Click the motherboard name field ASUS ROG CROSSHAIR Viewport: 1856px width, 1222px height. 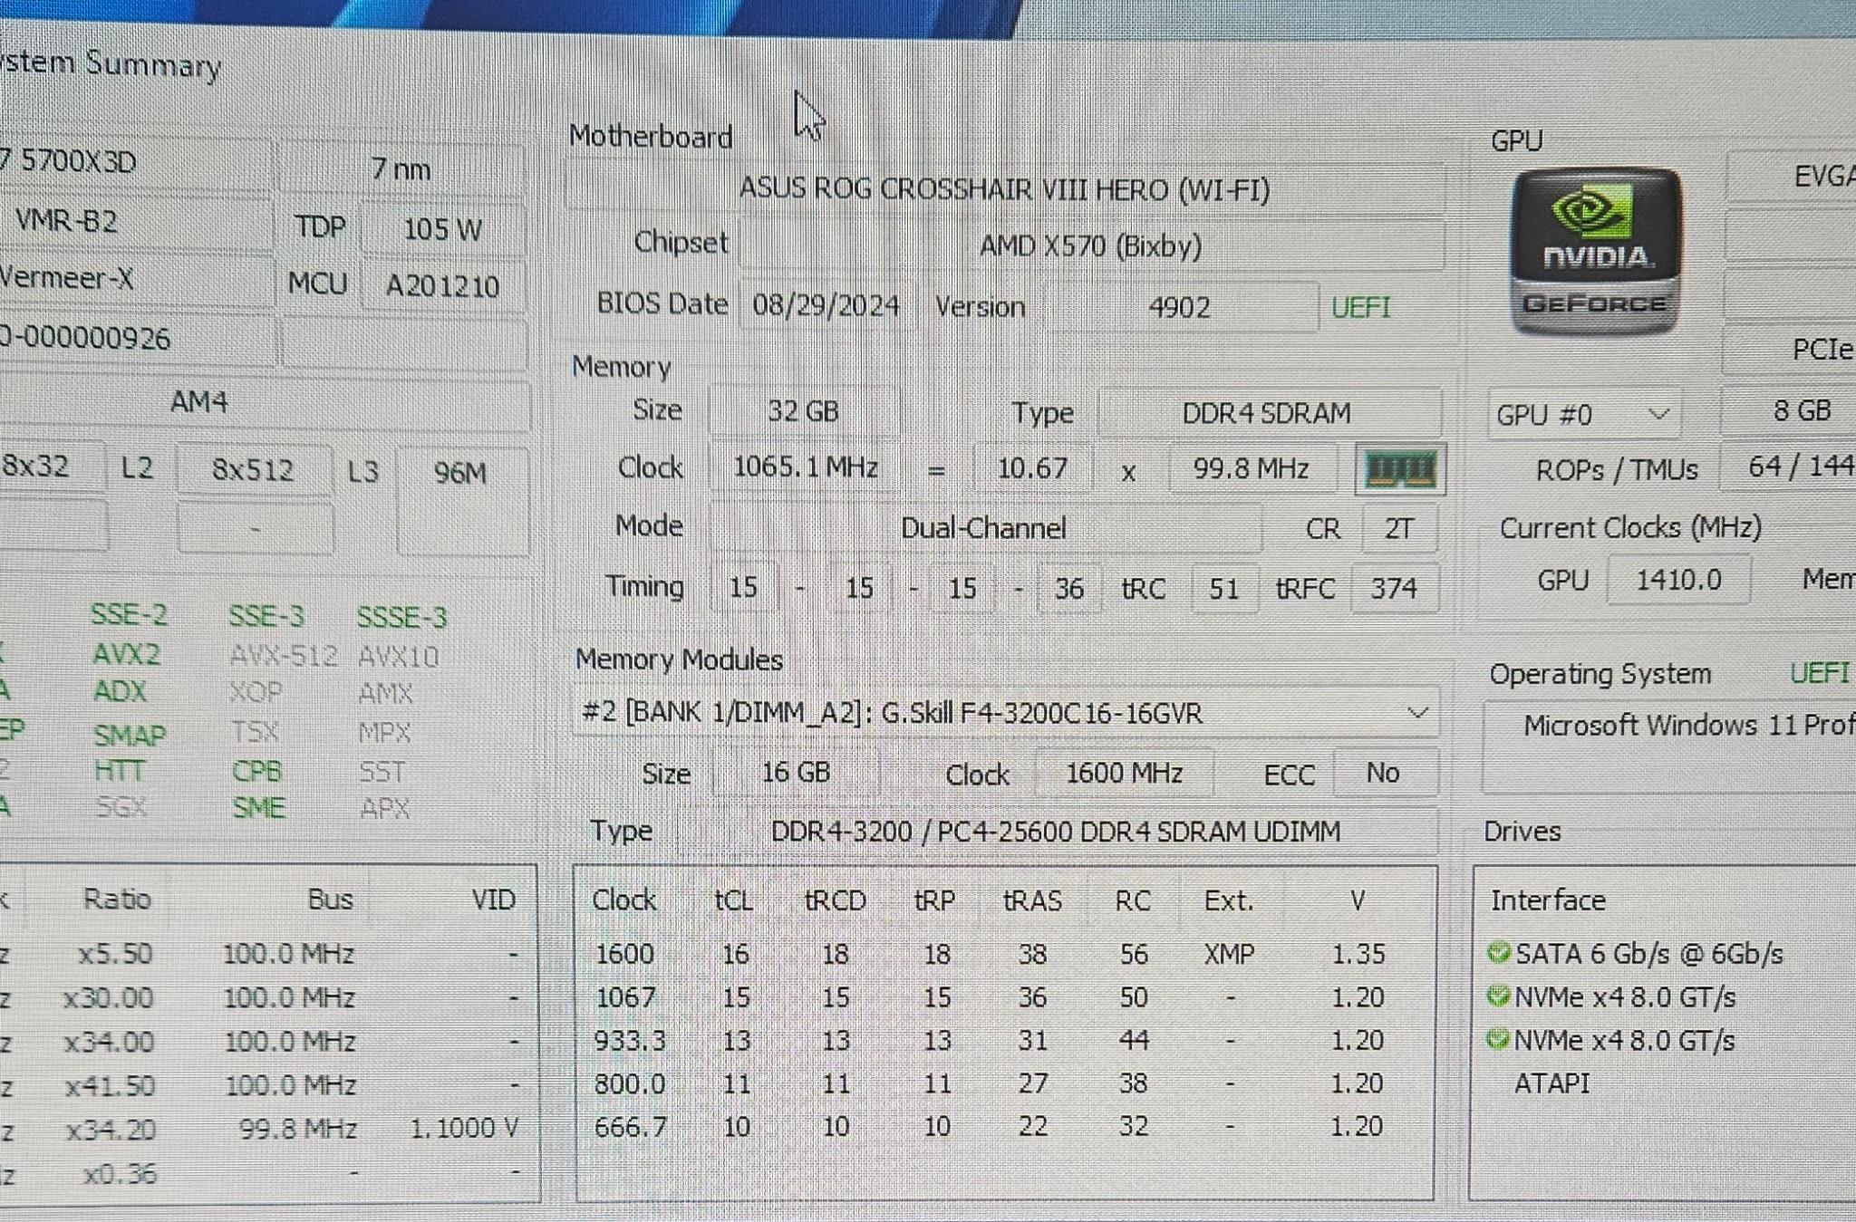tap(1004, 188)
